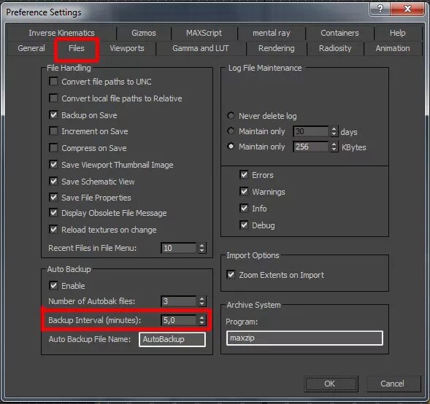Image resolution: width=430 pixels, height=404 pixels.
Task: Decrease Backup Interval with down arrow
Action: click(x=201, y=323)
